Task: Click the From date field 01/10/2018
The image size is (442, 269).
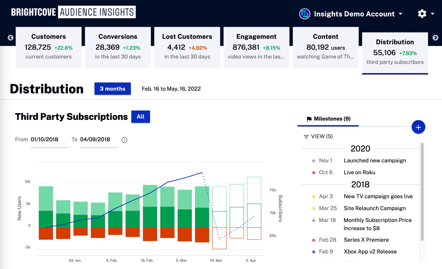Action: (49, 140)
